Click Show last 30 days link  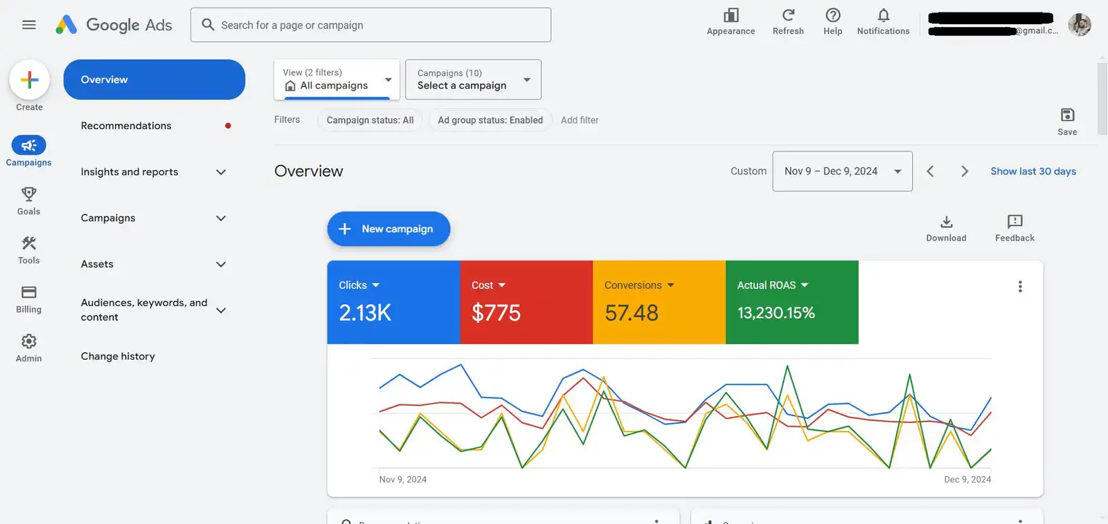coord(1033,171)
